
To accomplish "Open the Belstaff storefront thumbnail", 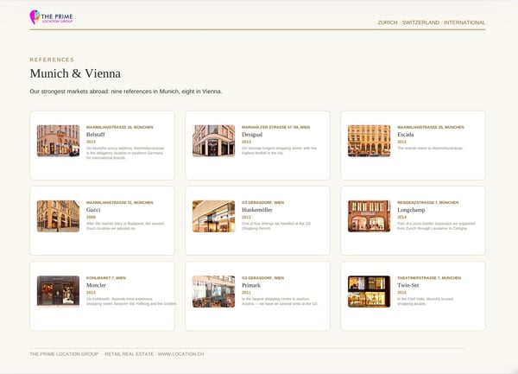I will click(58, 141).
